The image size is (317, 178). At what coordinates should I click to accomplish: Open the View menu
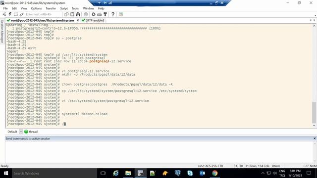click(x=24, y=8)
